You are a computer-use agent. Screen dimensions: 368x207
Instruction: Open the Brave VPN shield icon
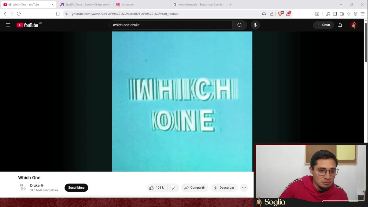pos(356,14)
